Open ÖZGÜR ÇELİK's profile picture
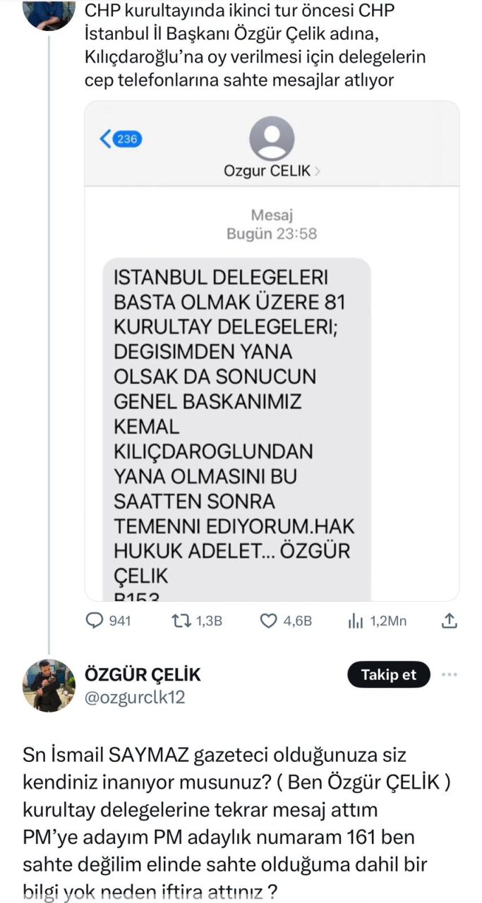Screen dimensions: 482x903 (x=49, y=685)
